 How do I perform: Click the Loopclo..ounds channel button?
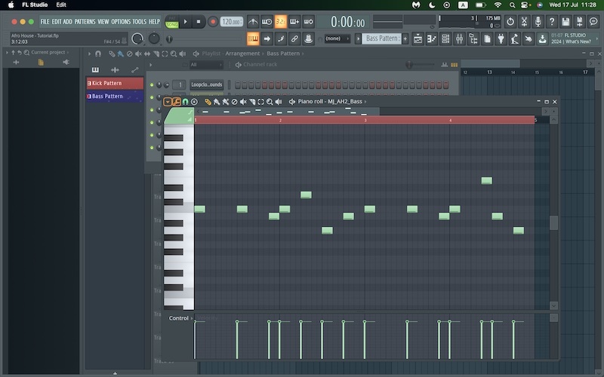tap(206, 84)
